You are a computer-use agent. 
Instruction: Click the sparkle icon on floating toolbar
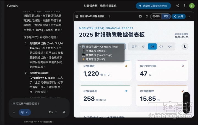point(186,103)
